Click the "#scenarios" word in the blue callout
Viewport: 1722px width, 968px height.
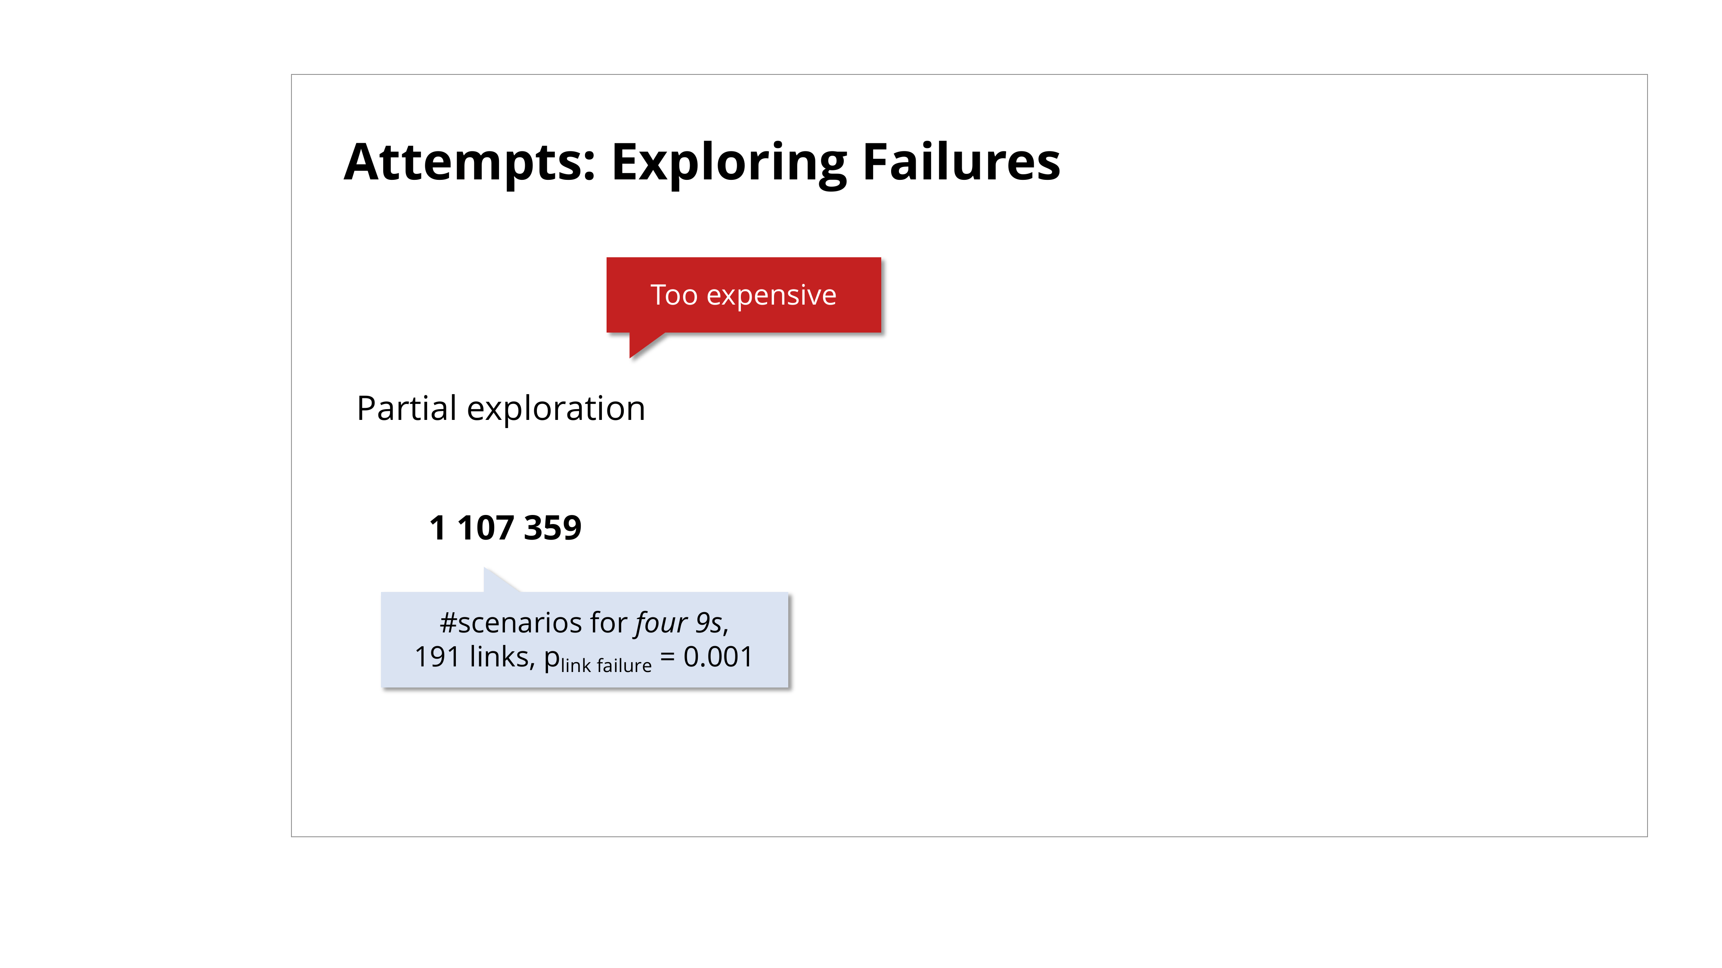point(511,623)
